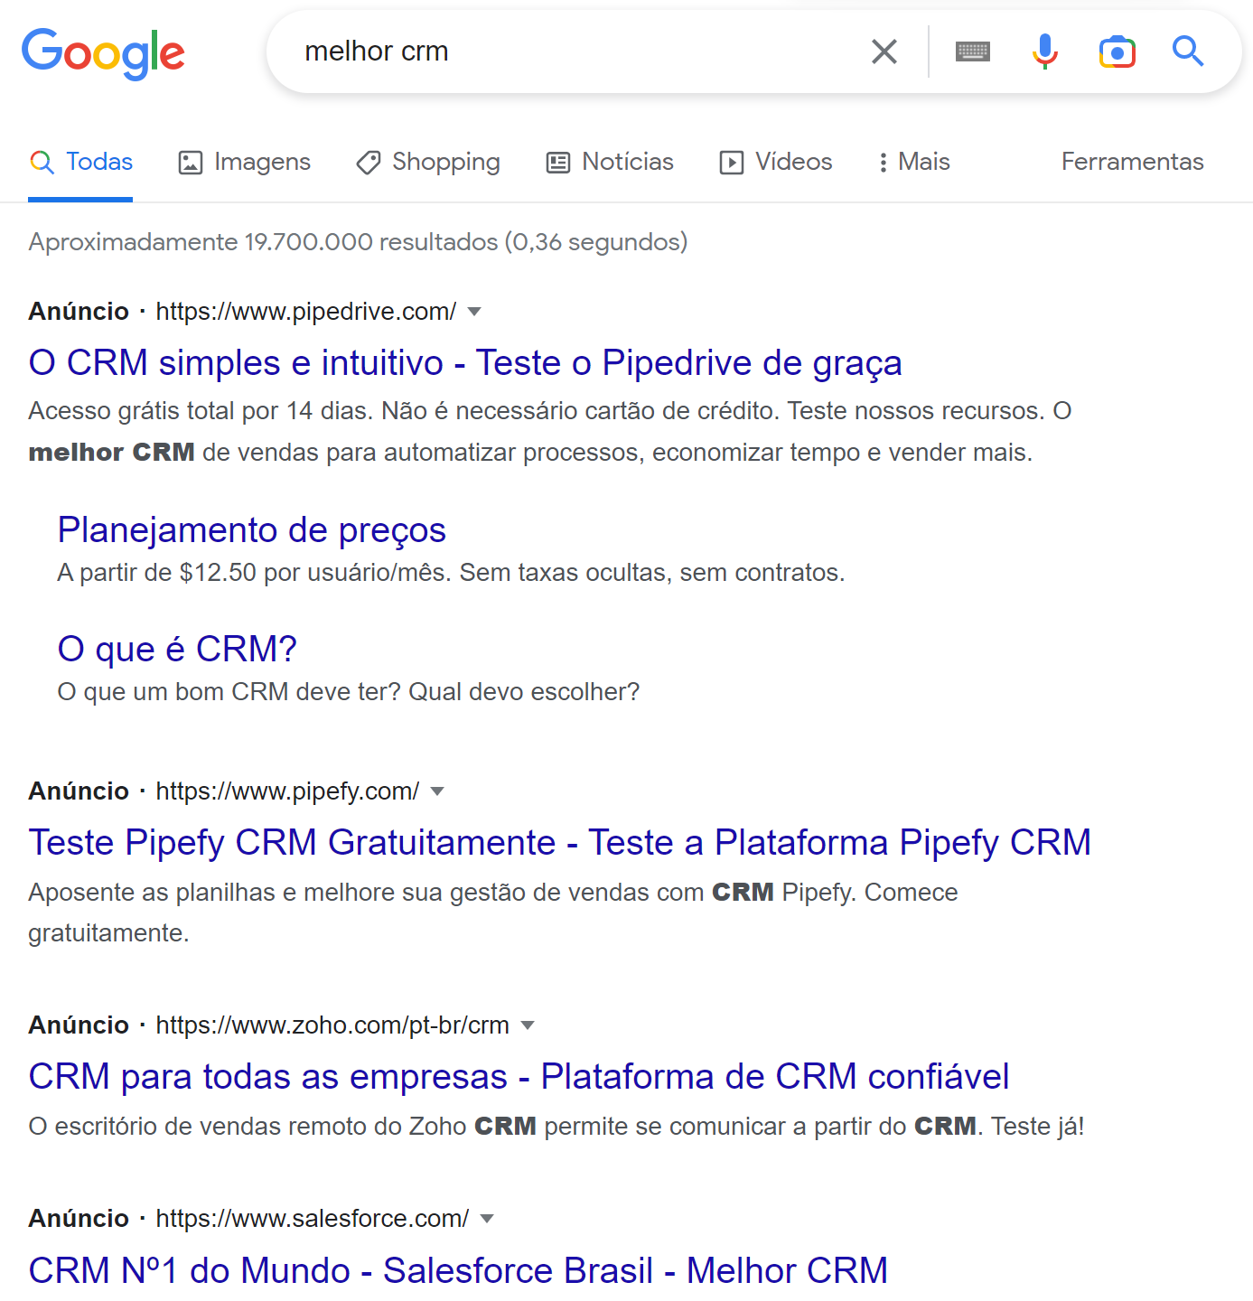Open the Mais menu label
Image resolution: width=1253 pixels, height=1301 pixels.
924,162
